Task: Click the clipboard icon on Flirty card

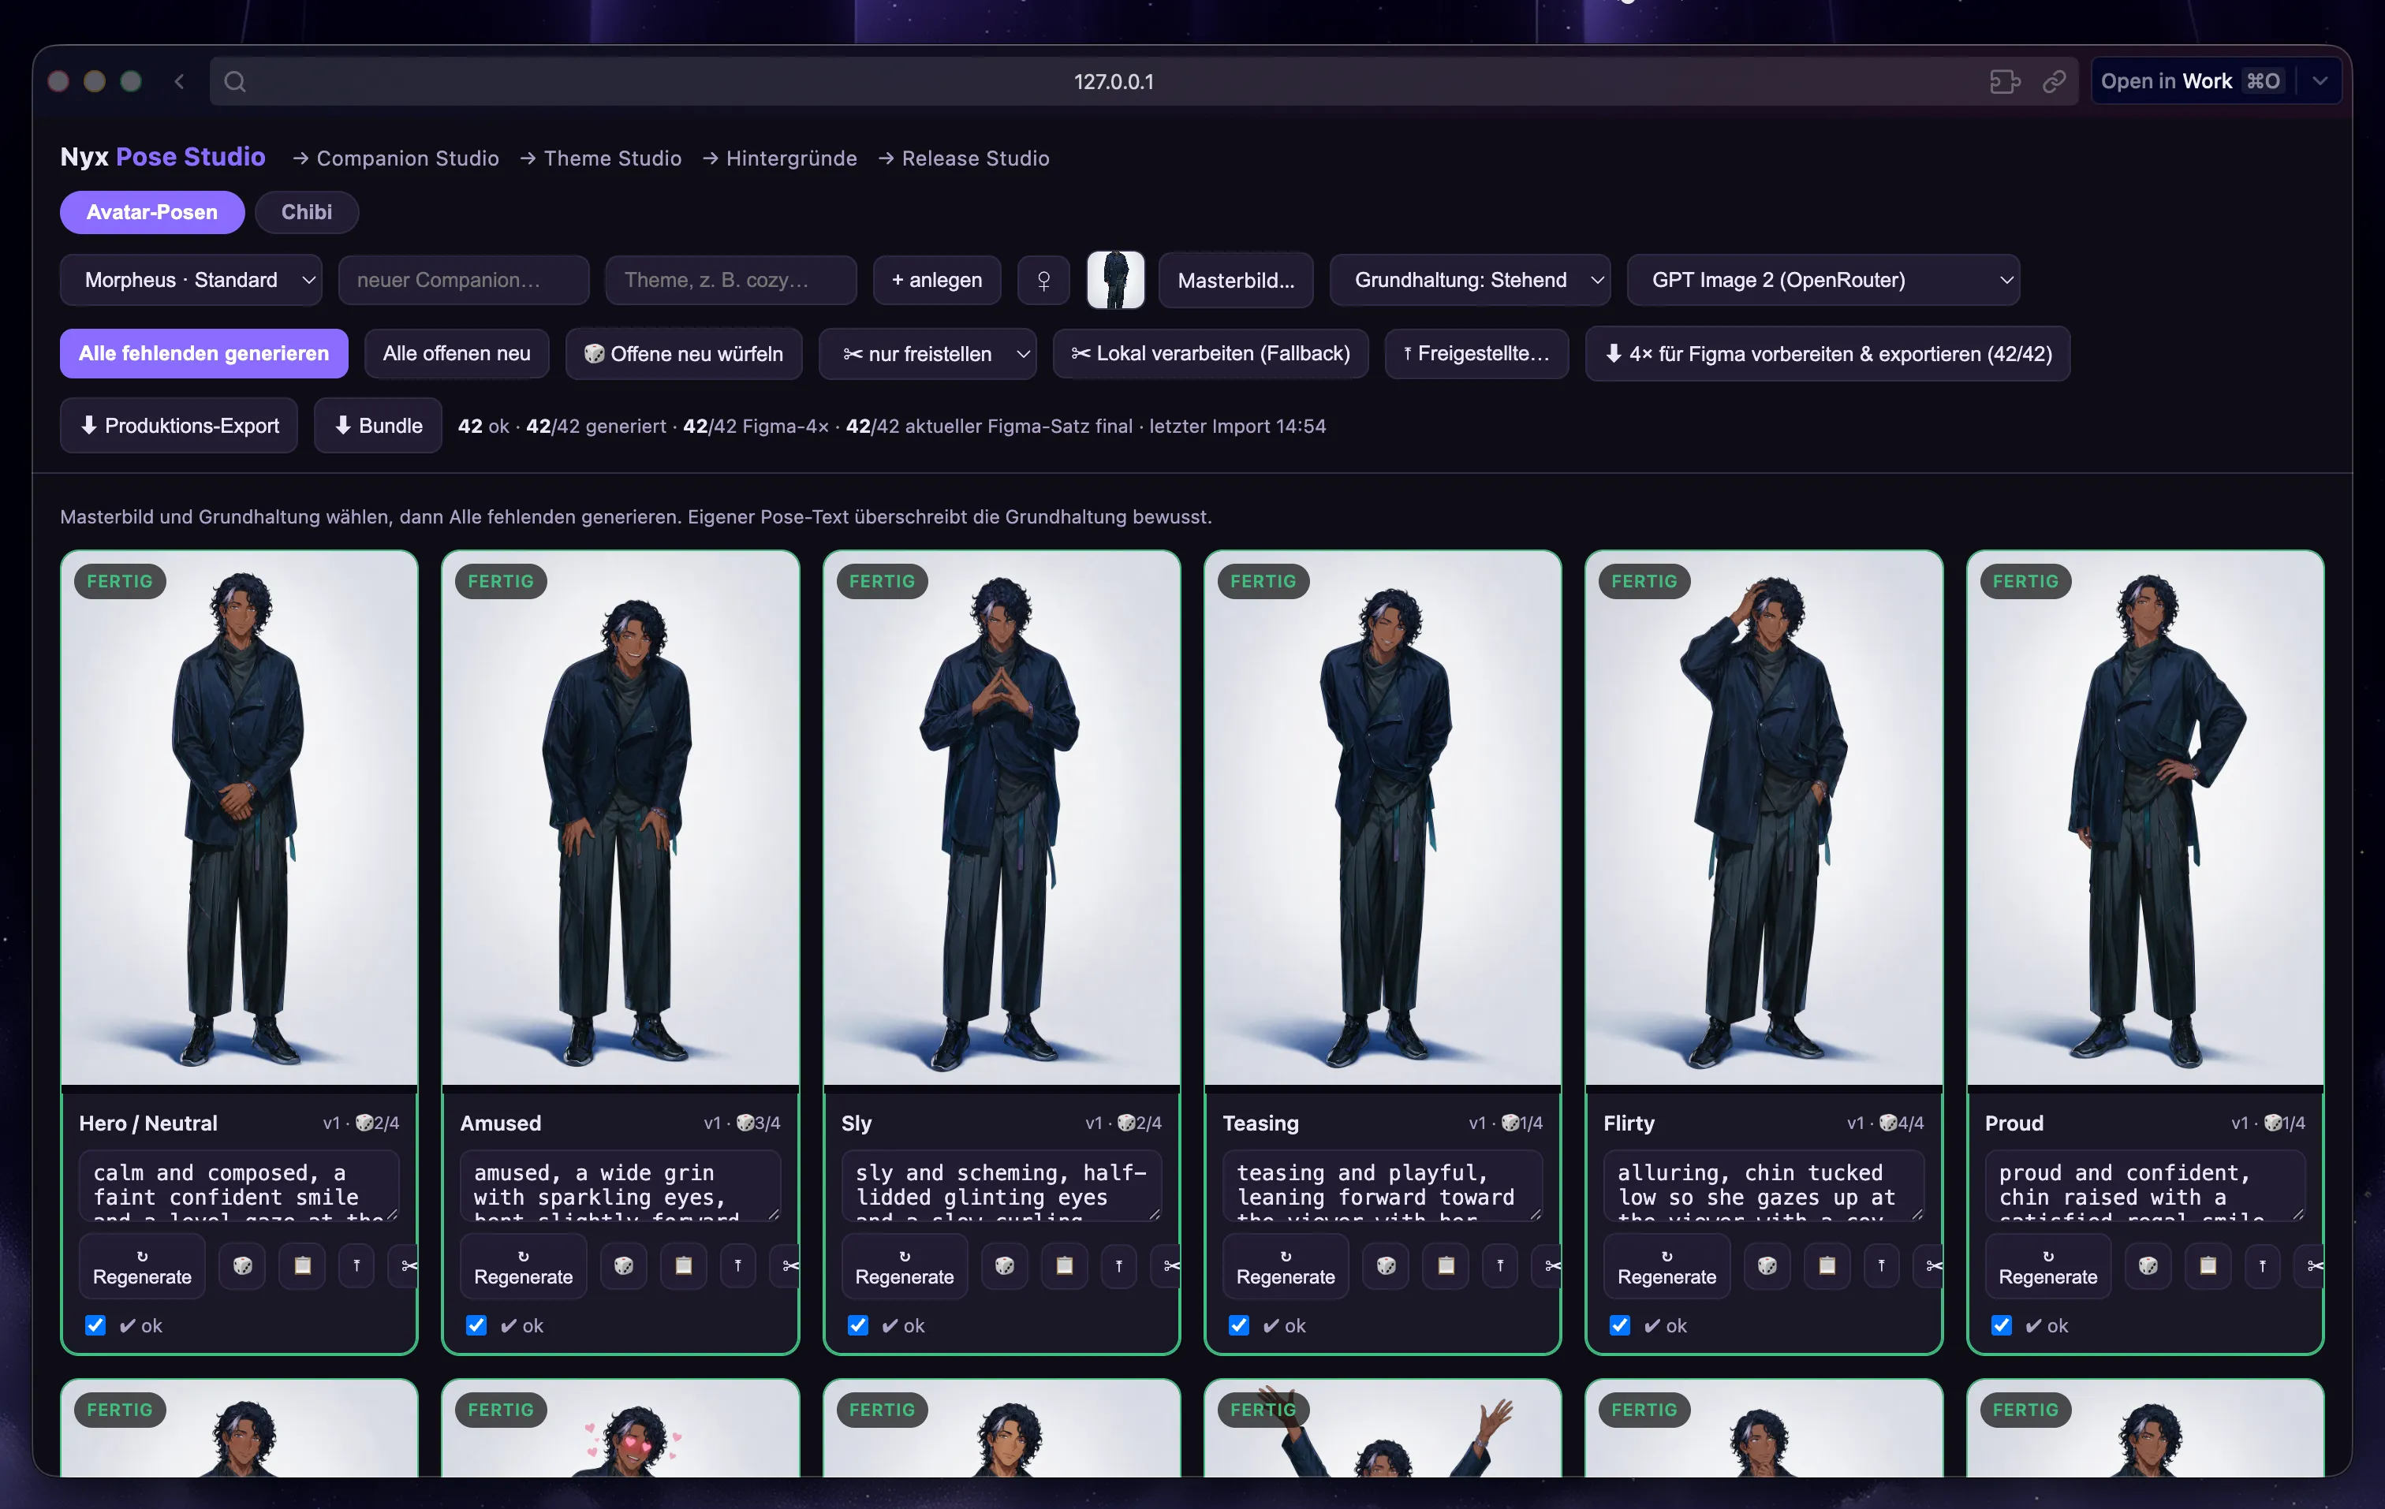Action: [1827, 1265]
